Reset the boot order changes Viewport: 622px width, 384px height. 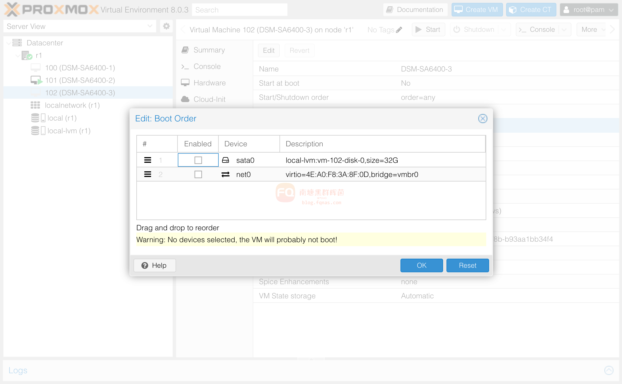tap(467, 265)
